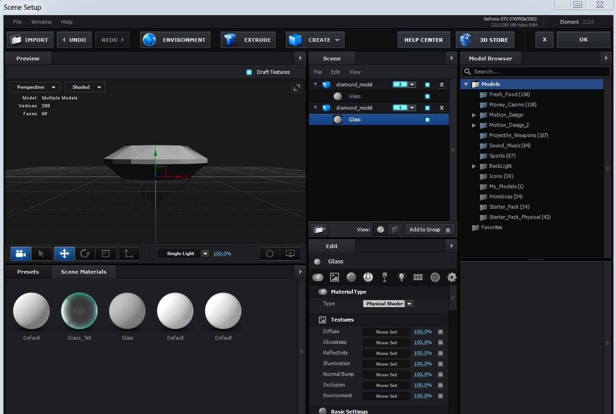This screenshot has height=414, width=616.
Task: Switch to the Presets tab
Action: (x=28, y=272)
